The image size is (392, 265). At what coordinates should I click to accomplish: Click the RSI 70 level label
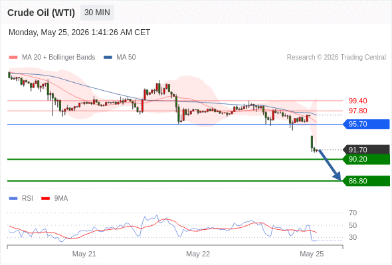(353, 213)
